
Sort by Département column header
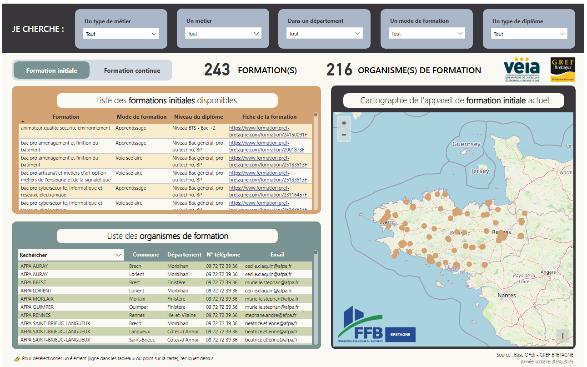click(184, 255)
